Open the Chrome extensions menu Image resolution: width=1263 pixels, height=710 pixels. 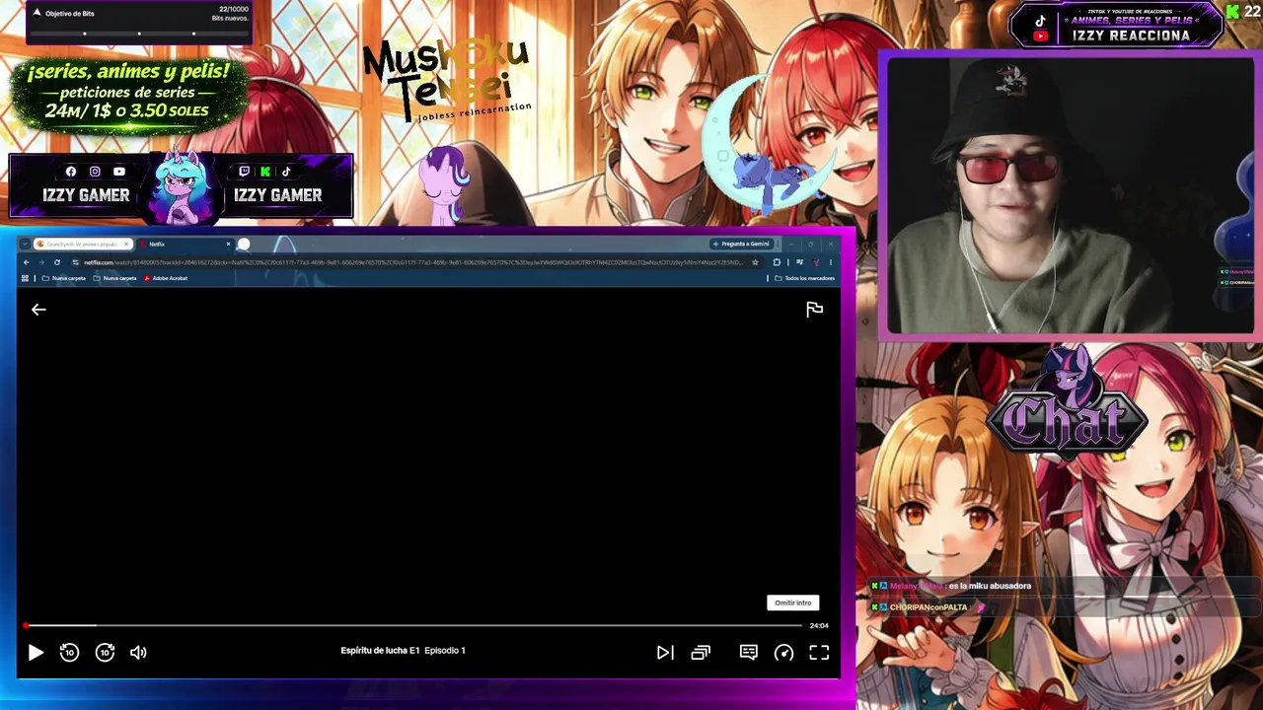pyautogui.click(x=777, y=262)
